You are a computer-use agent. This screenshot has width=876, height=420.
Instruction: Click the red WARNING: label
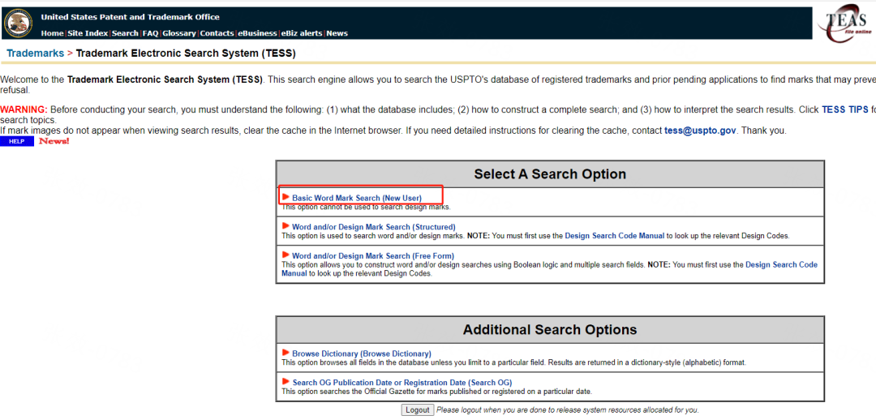point(24,110)
